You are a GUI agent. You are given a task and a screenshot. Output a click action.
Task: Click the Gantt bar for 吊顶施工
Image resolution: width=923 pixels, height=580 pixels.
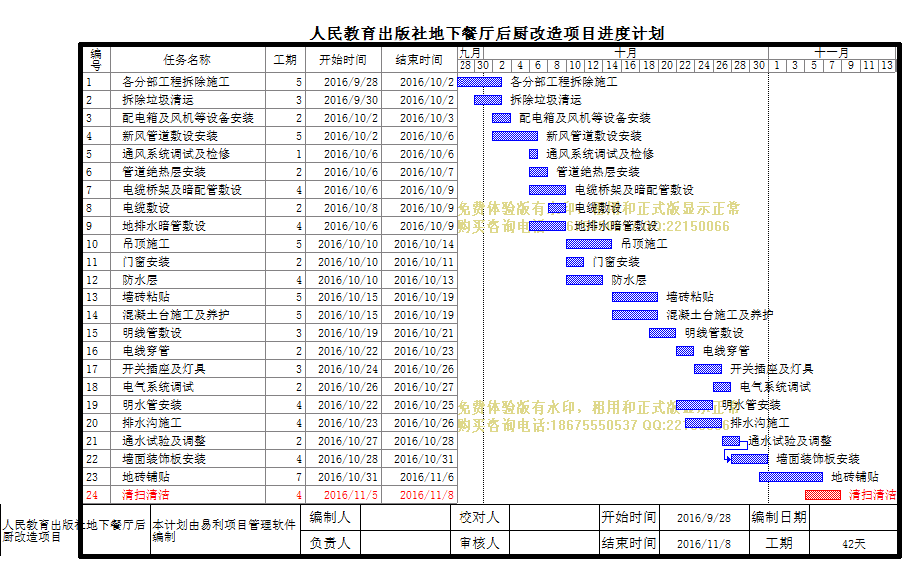point(589,244)
